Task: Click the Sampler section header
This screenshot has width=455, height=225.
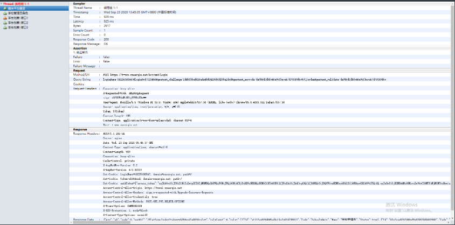Action: point(79,3)
